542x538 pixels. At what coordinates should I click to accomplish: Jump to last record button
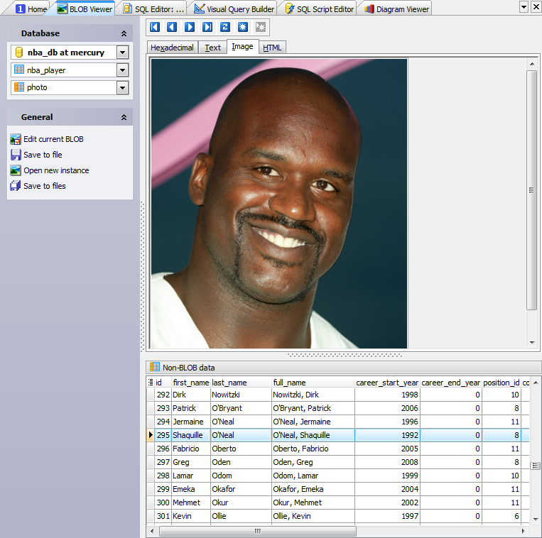pos(207,27)
